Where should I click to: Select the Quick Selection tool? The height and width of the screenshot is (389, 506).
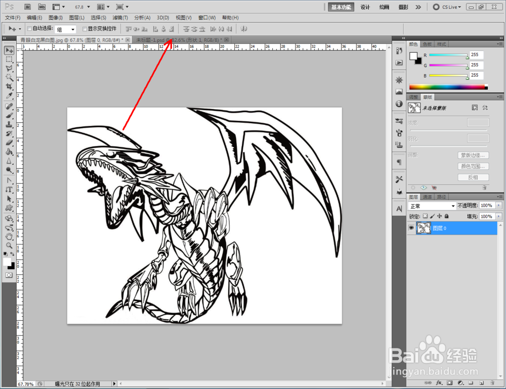pos(9,77)
